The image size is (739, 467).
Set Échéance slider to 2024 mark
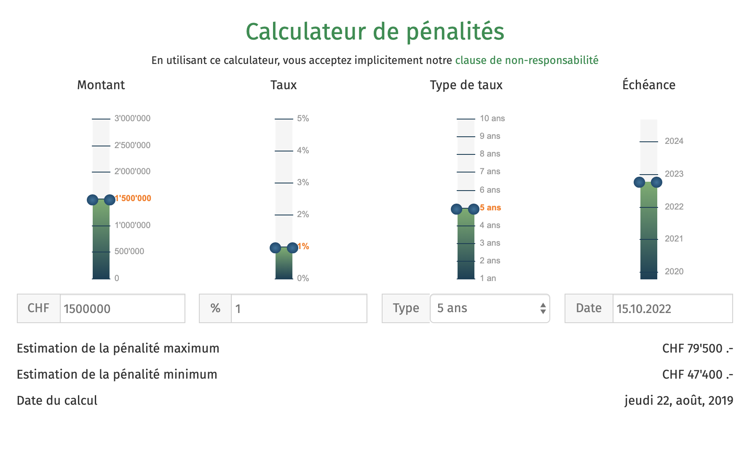click(649, 142)
